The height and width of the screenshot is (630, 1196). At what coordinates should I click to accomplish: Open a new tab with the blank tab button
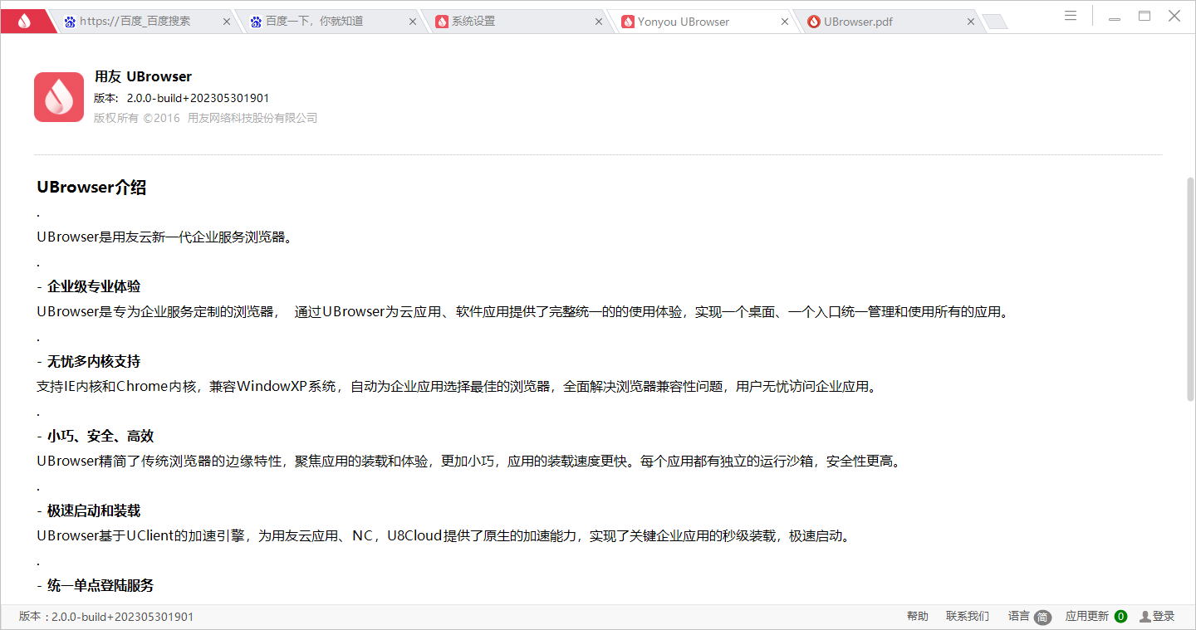click(995, 22)
